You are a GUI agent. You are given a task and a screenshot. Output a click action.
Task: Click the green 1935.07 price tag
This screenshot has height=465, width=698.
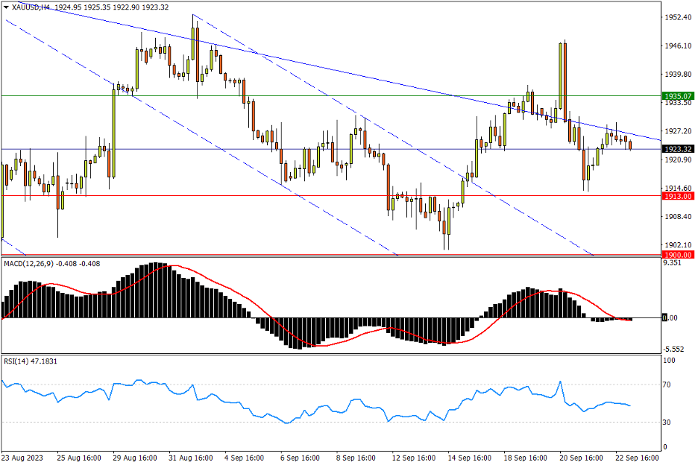(678, 96)
